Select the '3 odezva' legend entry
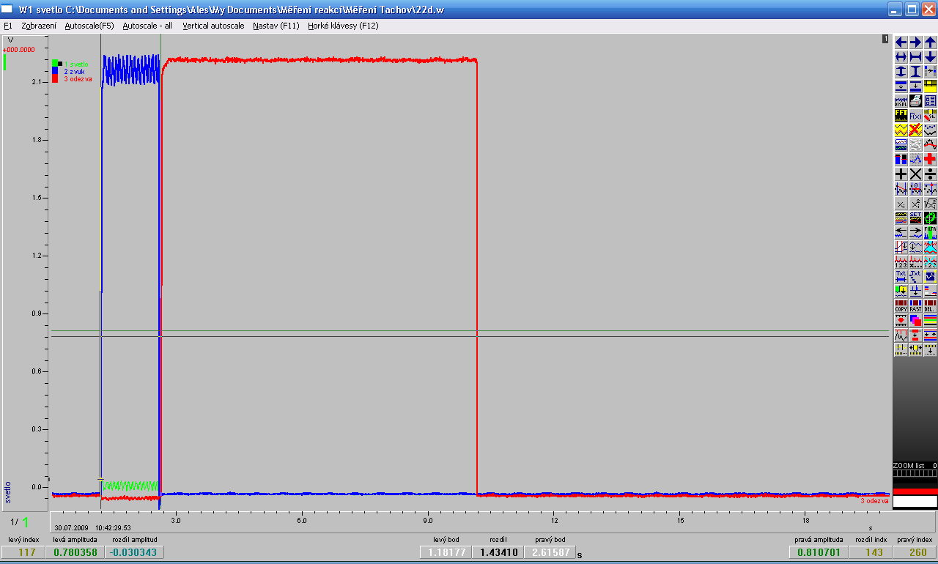This screenshot has width=938, height=564. 78,78
